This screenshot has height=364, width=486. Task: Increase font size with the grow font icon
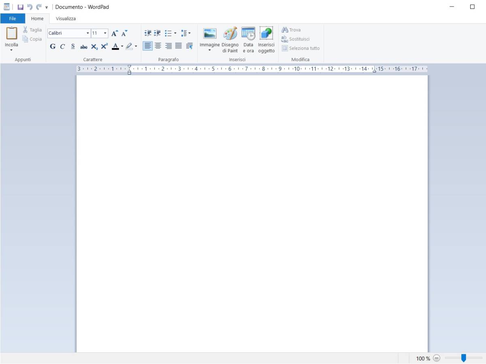click(115, 33)
